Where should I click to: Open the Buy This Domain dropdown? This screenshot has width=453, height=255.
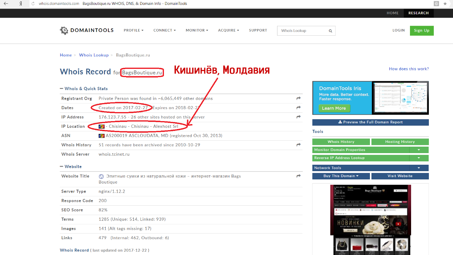coord(341,176)
